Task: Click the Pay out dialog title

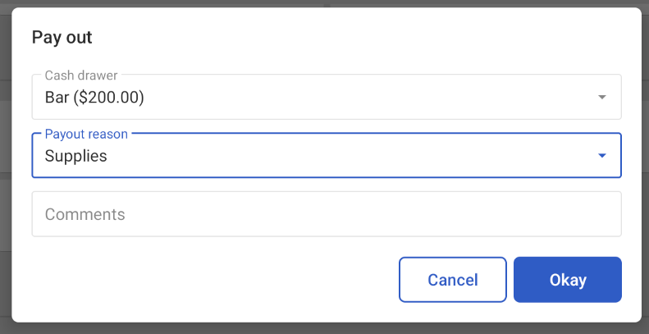Action: pyautogui.click(x=62, y=37)
